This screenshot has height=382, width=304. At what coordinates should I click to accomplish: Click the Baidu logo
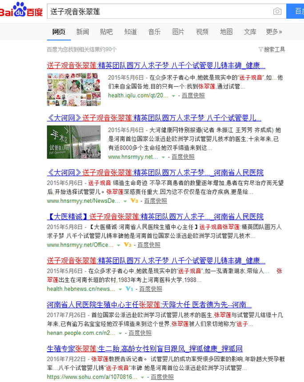[x=21, y=10]
